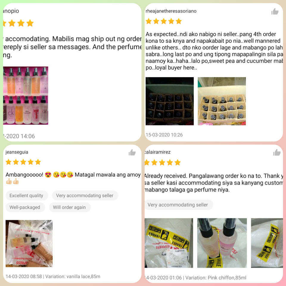
Task: Click jeanseguia's five-star rating row
Action: 23,162
